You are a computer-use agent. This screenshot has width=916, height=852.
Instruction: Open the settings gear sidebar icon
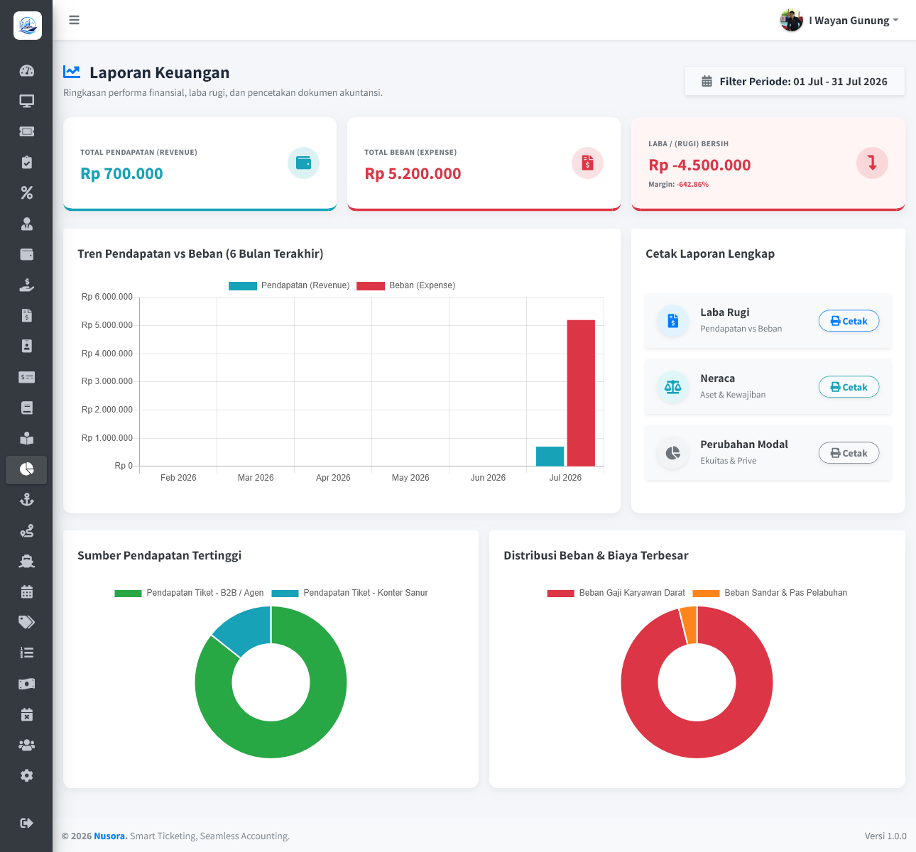(26, 775)
